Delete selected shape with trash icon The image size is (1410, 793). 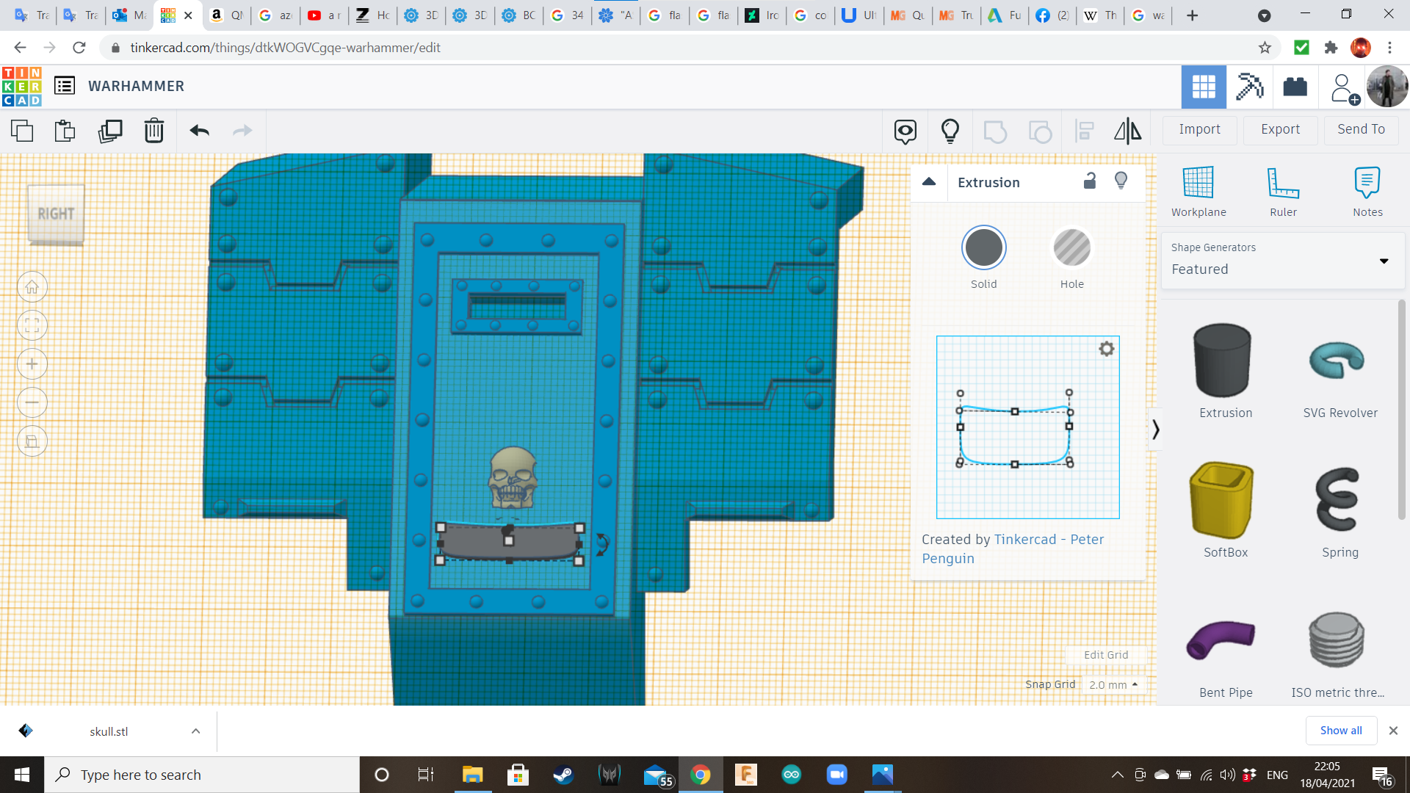(x=153, y=131)
